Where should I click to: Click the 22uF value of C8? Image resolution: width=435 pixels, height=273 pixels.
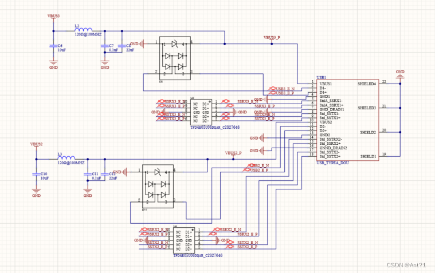tap(130, 50)
